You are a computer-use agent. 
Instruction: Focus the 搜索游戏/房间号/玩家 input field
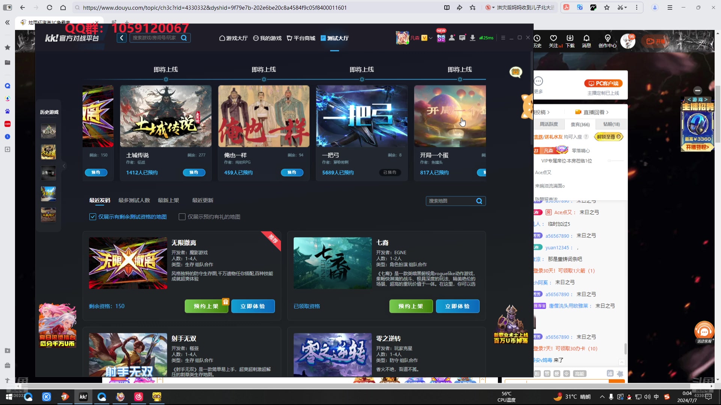pyautogui.click(x=155, y=38)
